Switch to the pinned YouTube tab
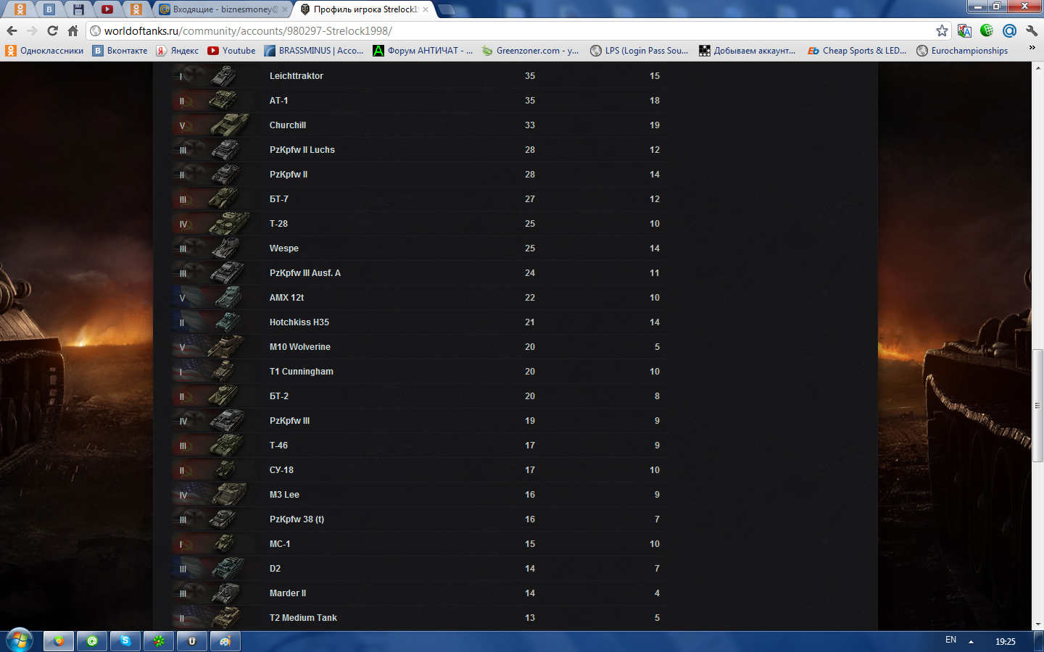Viewport: 1044px width, 652px height. 107,9
